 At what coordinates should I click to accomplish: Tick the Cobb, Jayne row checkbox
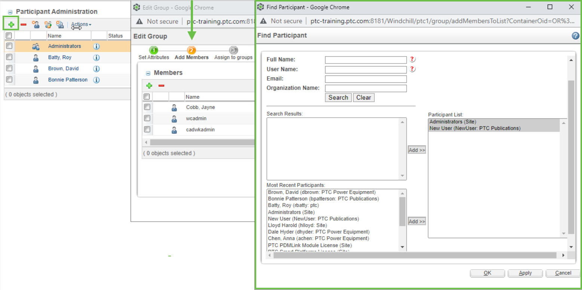click(147, 107)
